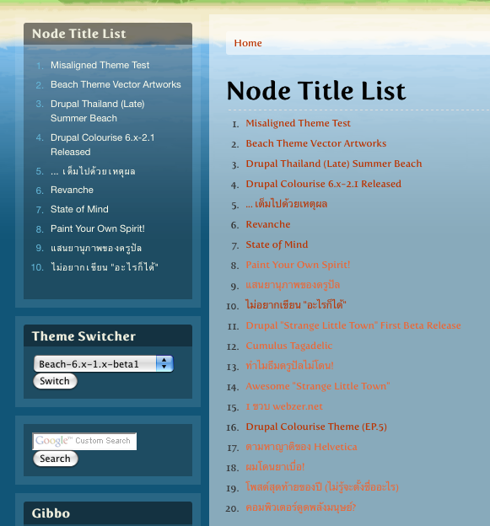
Task: Click the sidebar Node Title List block title
Action: [x=79, y=34]
